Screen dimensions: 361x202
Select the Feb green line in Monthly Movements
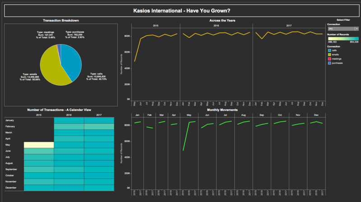(150, 127)
